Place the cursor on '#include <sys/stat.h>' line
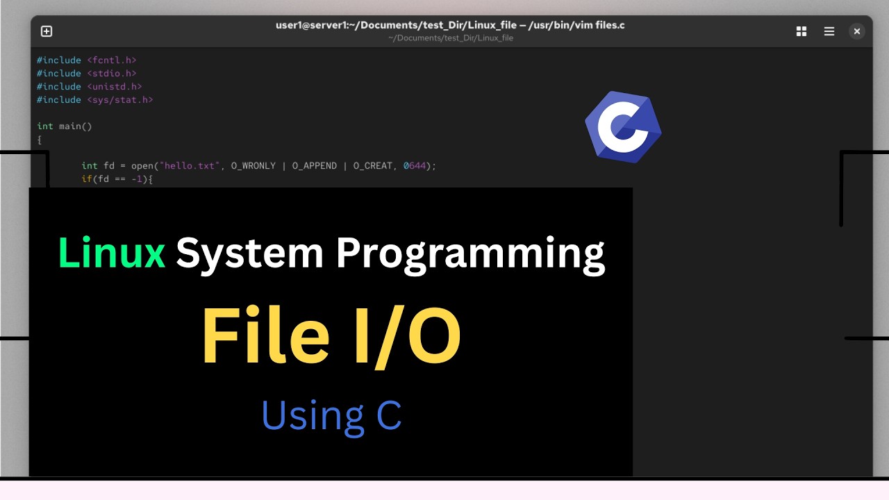Screen dimensions: 889x500 point(95,100)
